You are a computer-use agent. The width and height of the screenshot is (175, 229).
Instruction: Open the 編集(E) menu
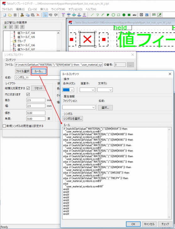(20, 9)
